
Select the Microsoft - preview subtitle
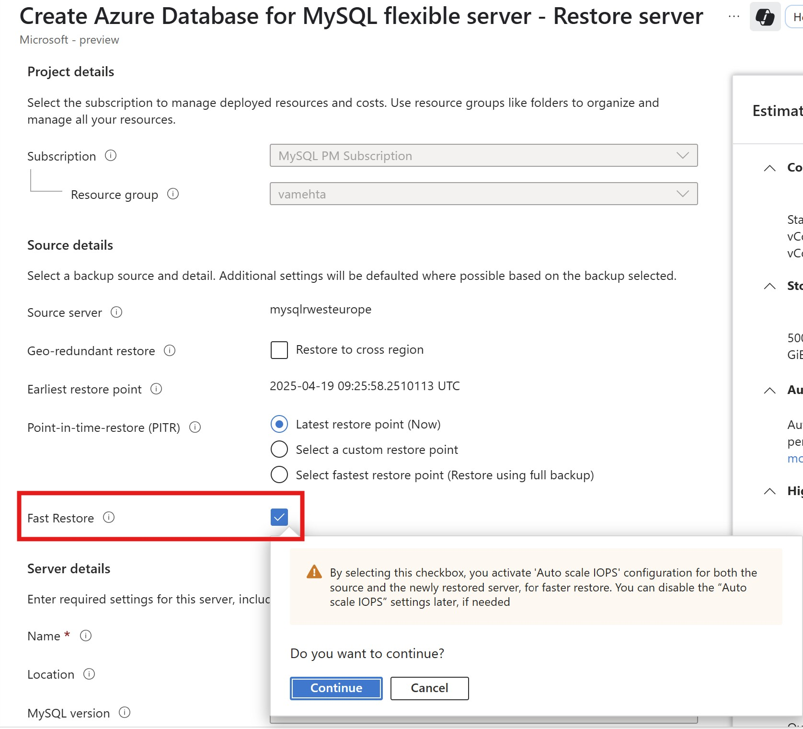[x=69, y=40]
